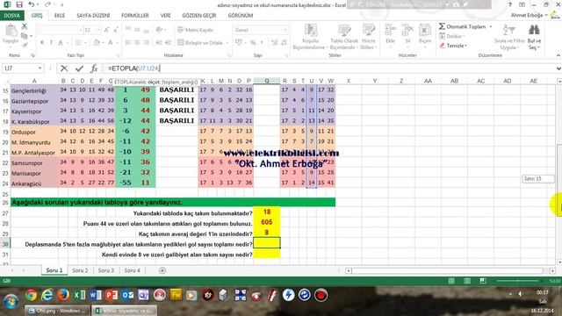The height and width of the screenshot is (316, 562).
Task: Click the Otomatik Toplam sigma icon
Action: 442,26
